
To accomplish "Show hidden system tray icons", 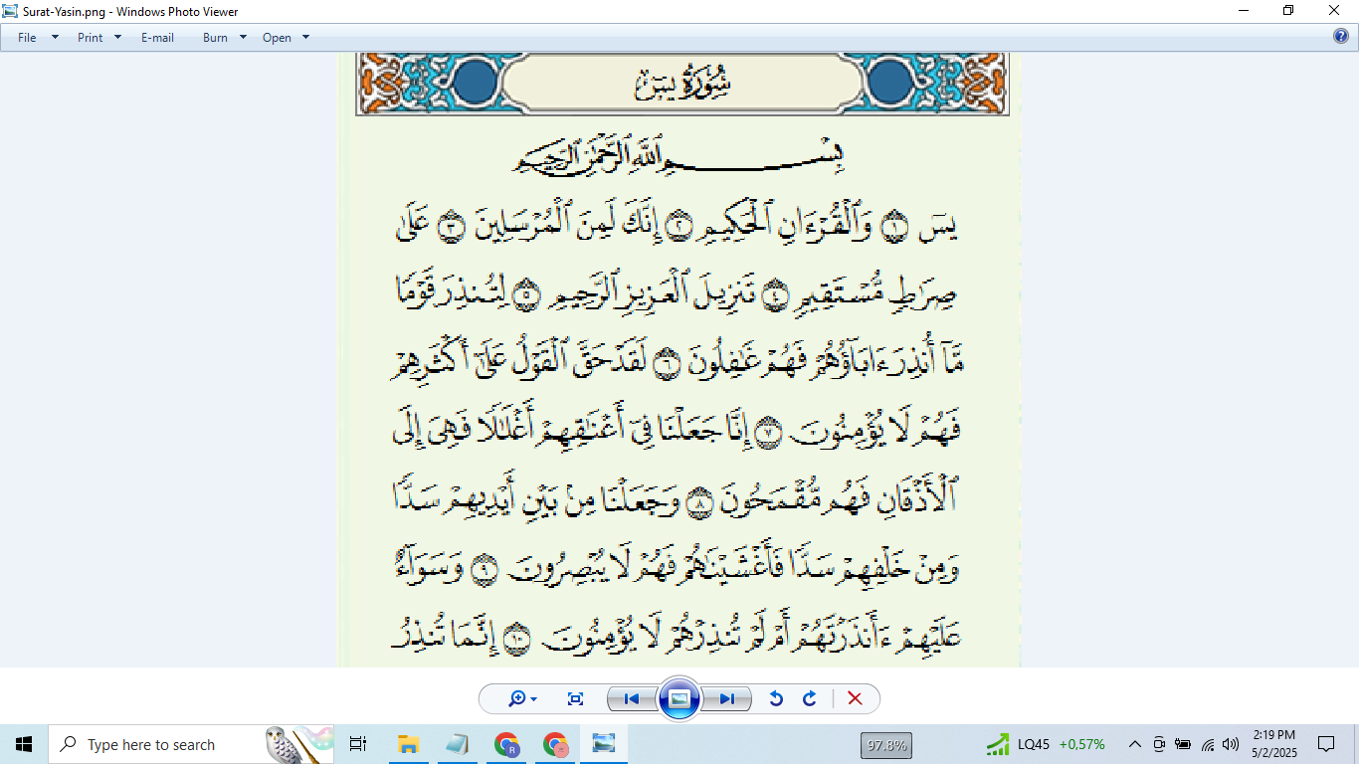I will 1134,744.
